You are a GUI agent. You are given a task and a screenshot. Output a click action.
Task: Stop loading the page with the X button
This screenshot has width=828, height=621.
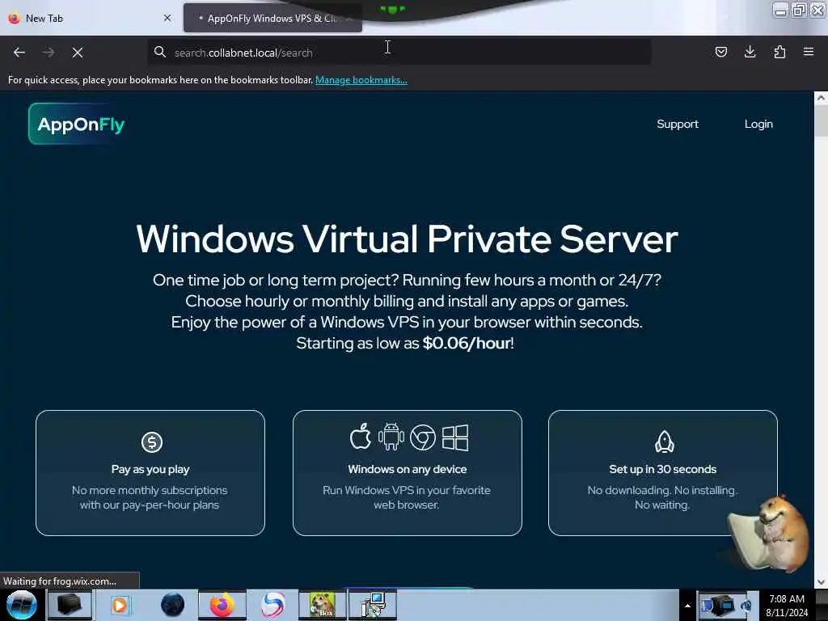coord(78,53)
